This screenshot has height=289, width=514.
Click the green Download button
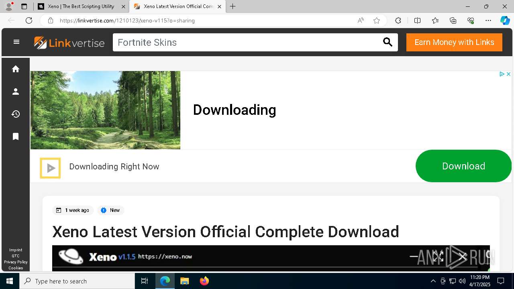click(463, 166)
